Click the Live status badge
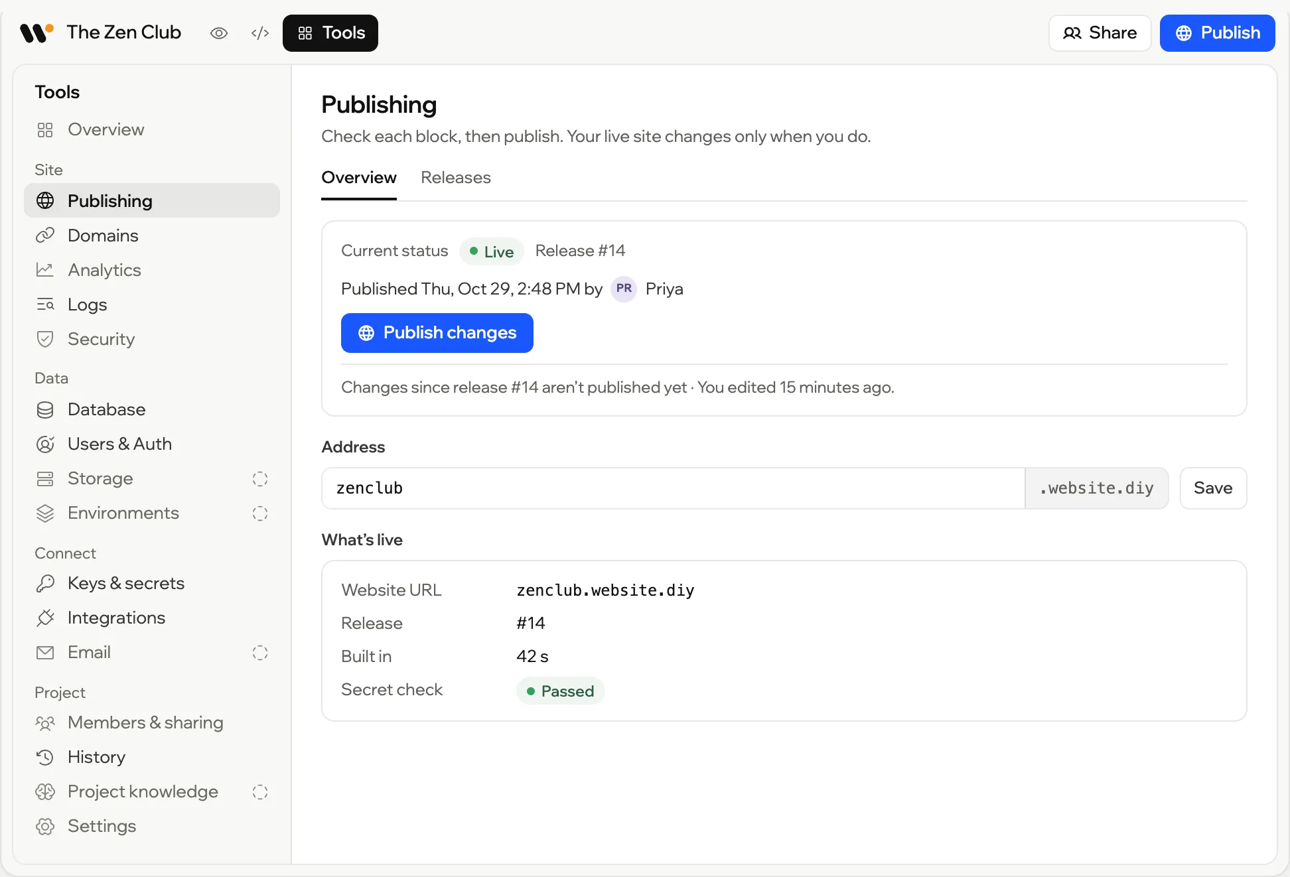This screenshot has height=877, width=1290. pyautogui.click(x=492, y=251)
